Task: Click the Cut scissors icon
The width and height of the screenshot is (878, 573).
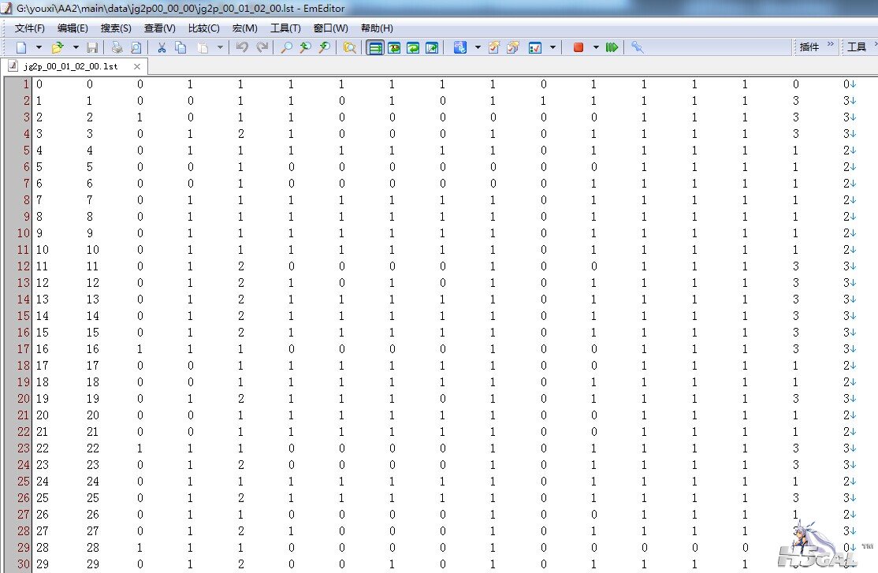Action: pos(162,47)
